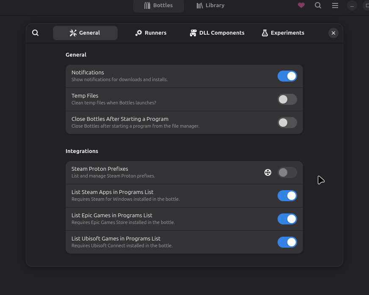Click 'Temp Files' row title

click(x=85, y=96)
